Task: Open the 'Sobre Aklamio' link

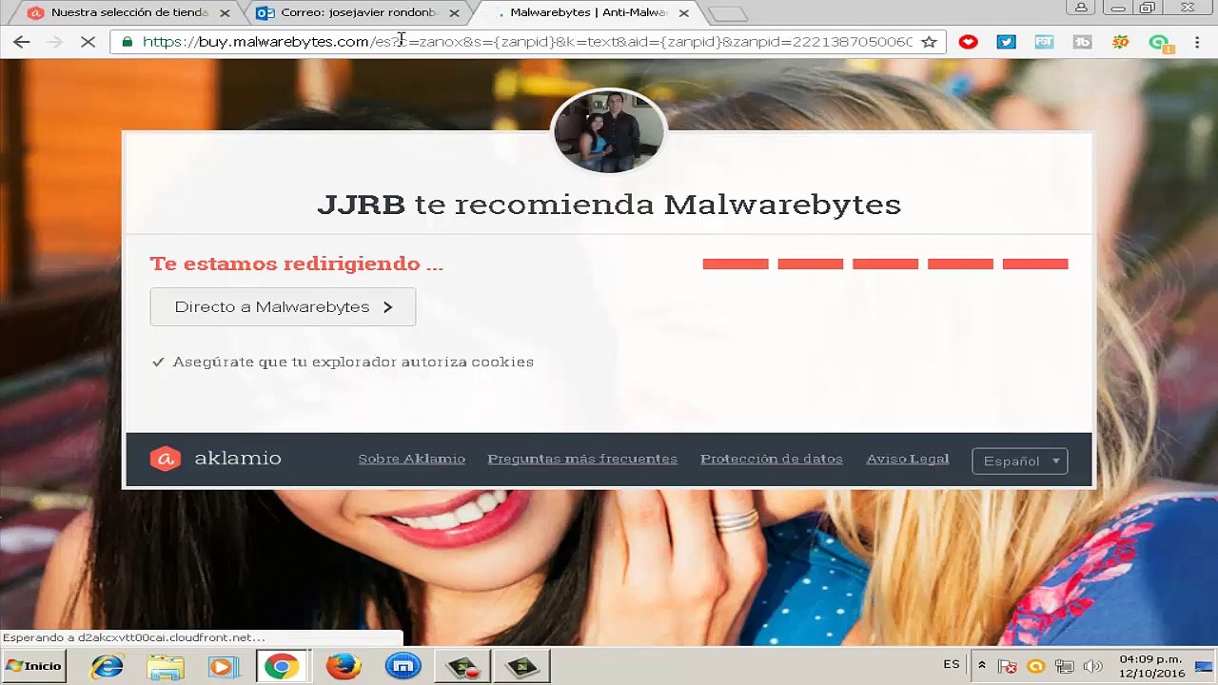Action: coord(412,459)
